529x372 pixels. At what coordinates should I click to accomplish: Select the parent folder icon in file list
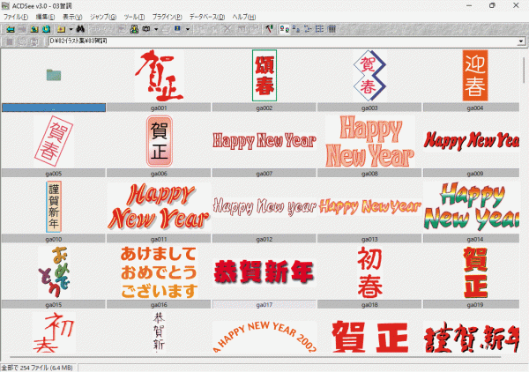coord(54,76)
